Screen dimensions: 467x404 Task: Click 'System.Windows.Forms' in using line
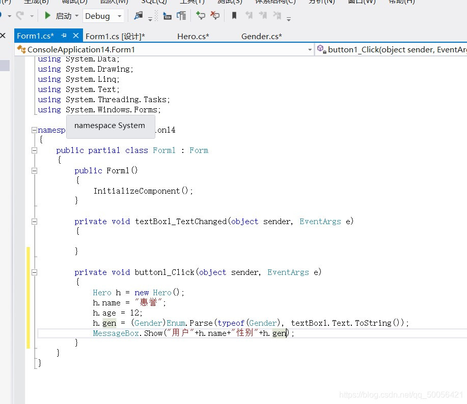tap(112, 110)
